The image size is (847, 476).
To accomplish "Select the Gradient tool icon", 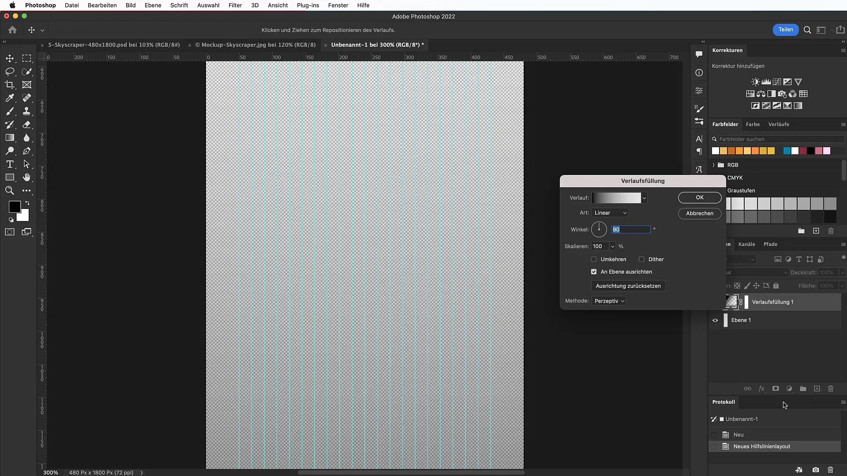I will point(10,138).
